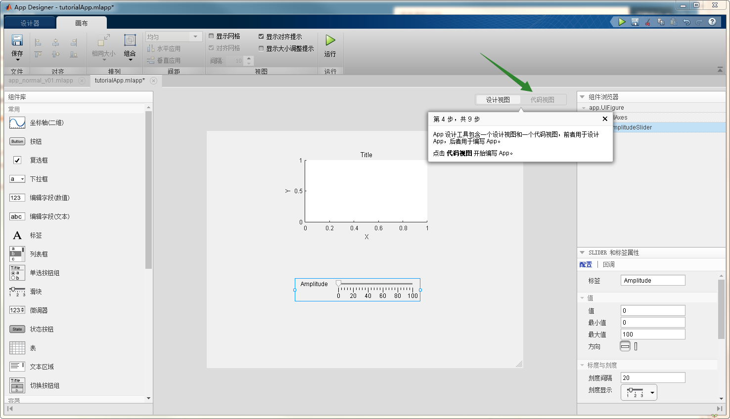Switch to the 设计器 ribbon tab
The image size is (730, 419).
click(x=29, y=22)
